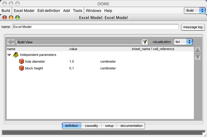Click the hole diameter value 1.0
This screenshot has width=207, height=137.
[x=71, y=62]
